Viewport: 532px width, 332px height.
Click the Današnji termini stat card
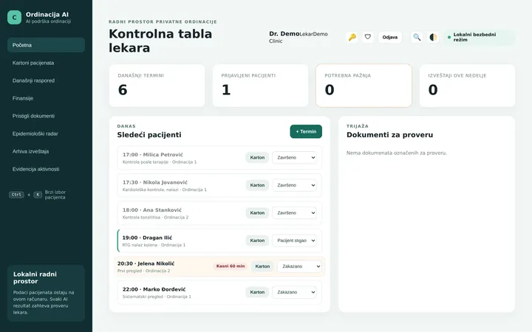point(157,86)
